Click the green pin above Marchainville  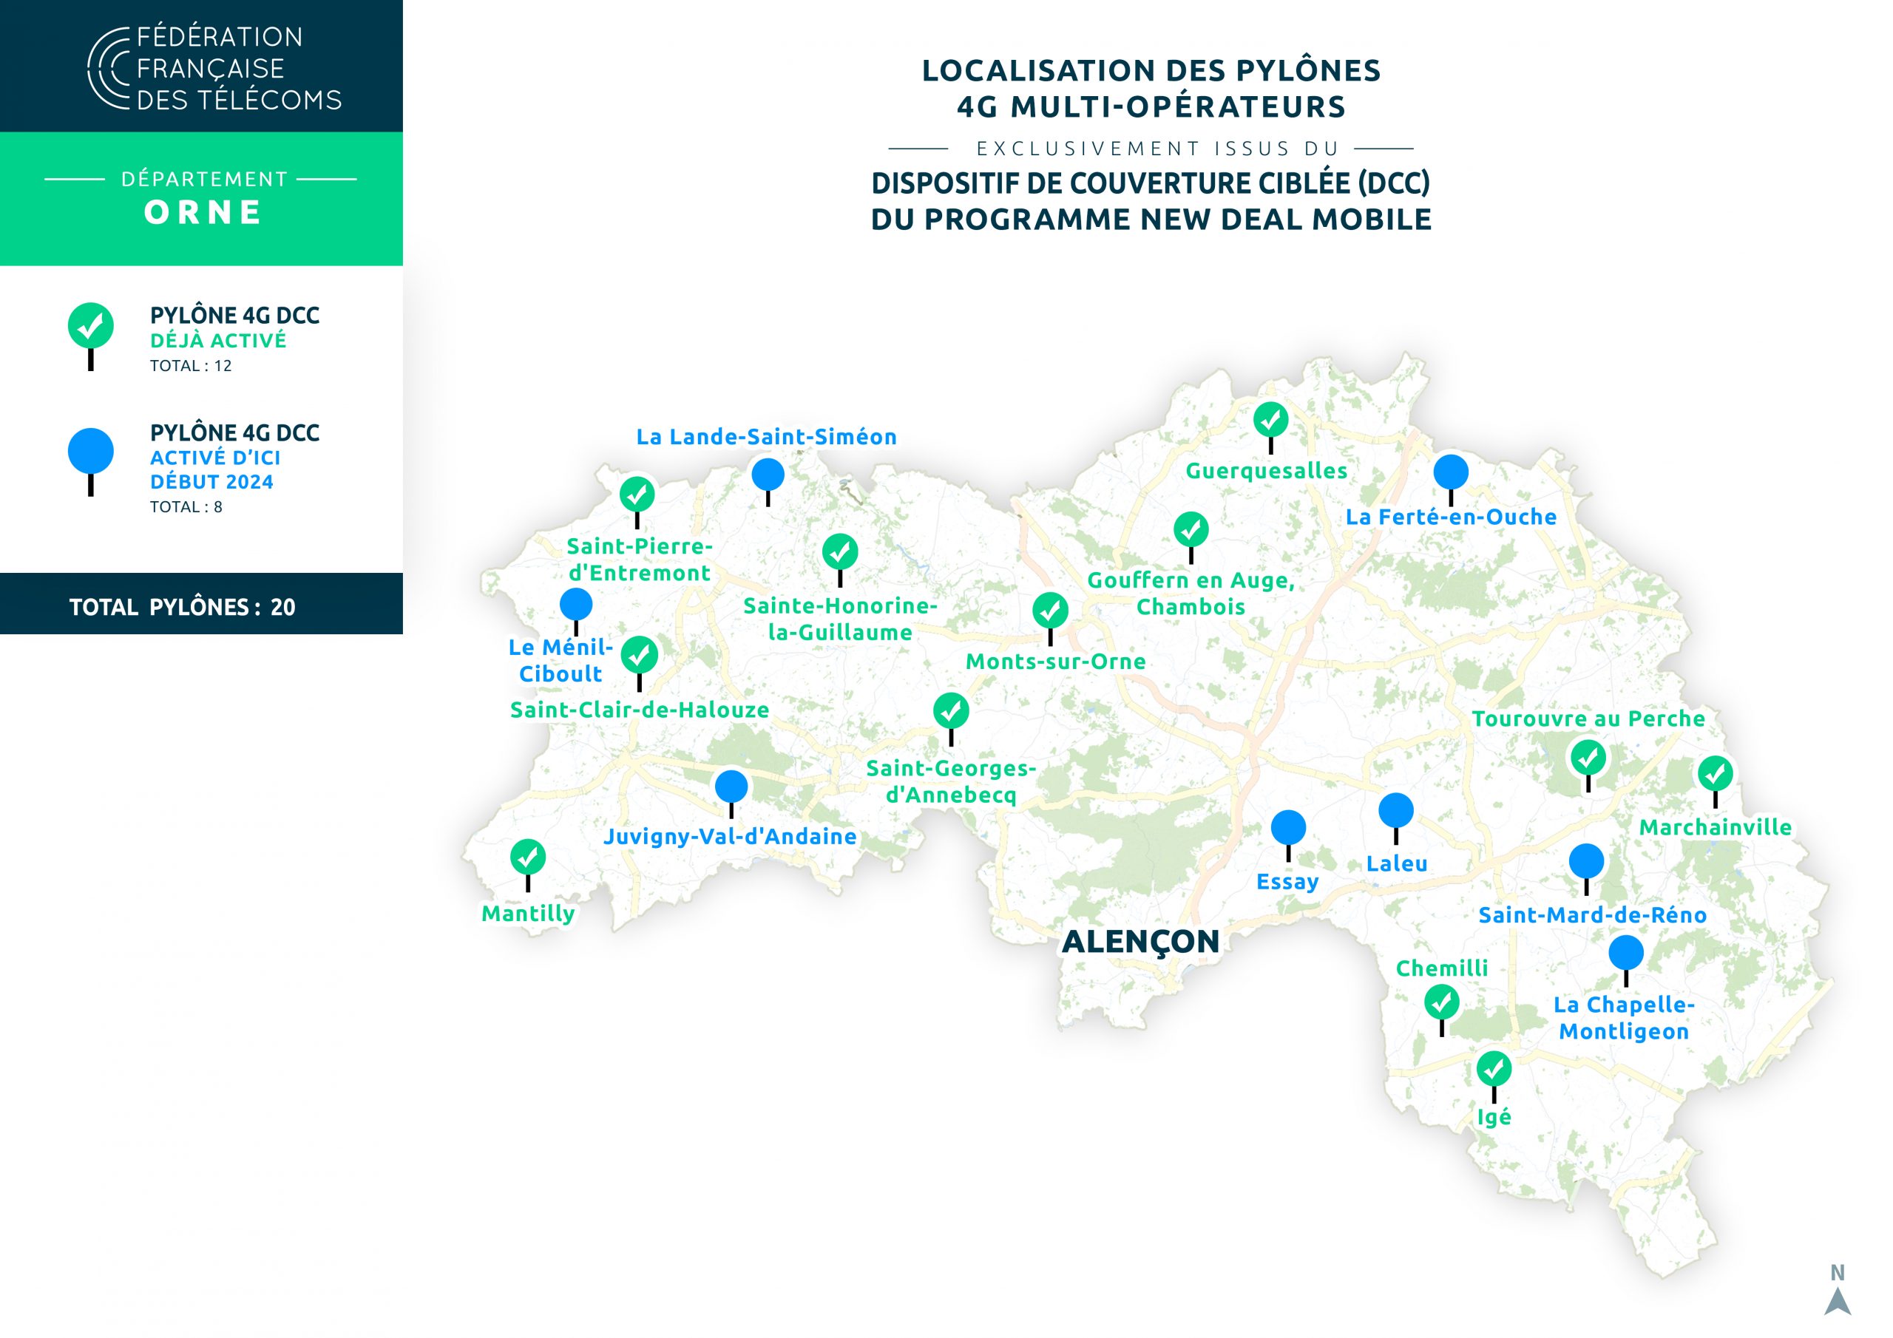pyautogui.click(x=1715, y=781)
